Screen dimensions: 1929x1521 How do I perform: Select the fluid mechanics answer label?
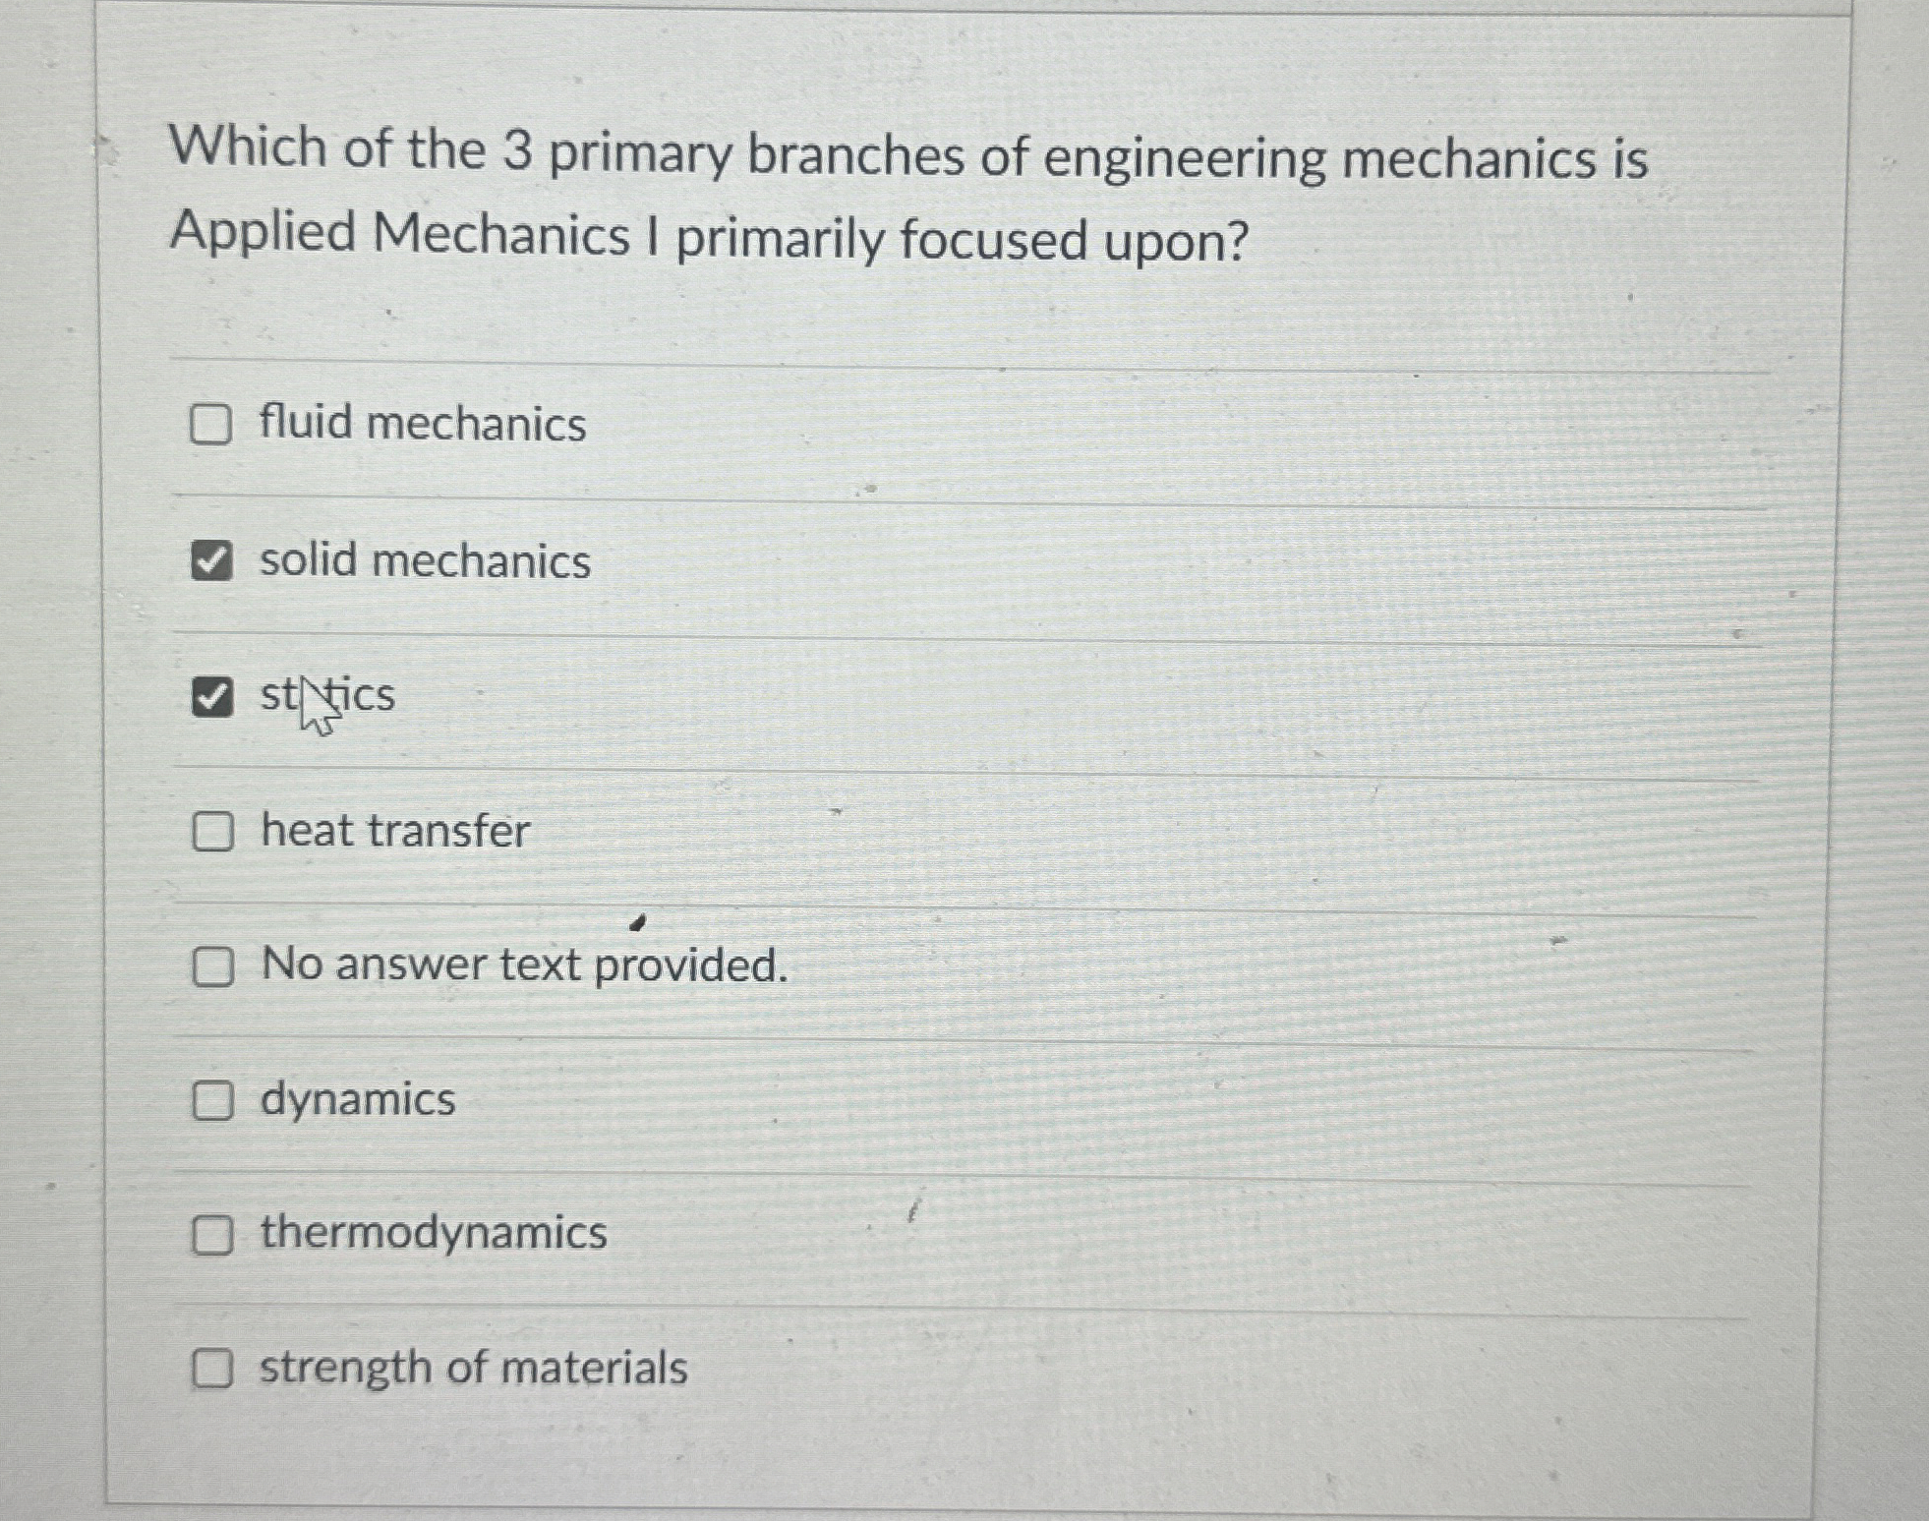pyautogui.click(x=420, y=426)
